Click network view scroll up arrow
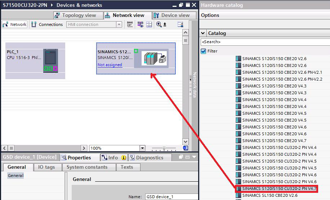 click(186, 32)
